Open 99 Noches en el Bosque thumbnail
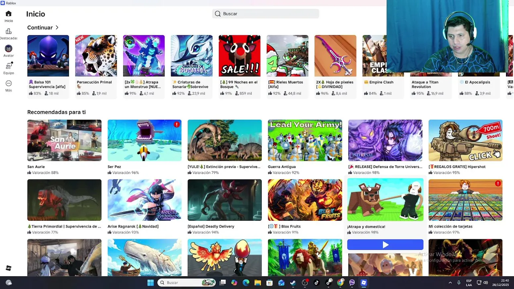The width and height of the screenshot is (514, 289). coord(239,56)
